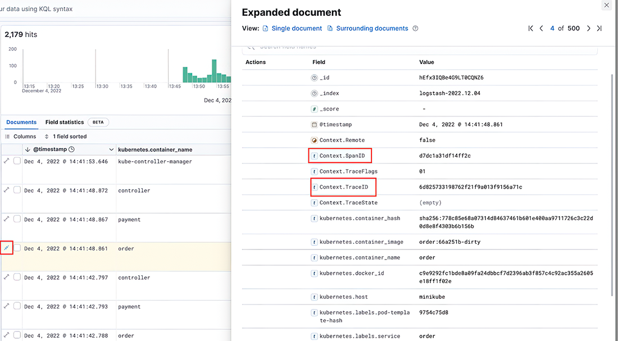Screen dimensions: 618x341
Task: Click the 9754c75d8 pod-template-hash value
Action: click(434, 312)
